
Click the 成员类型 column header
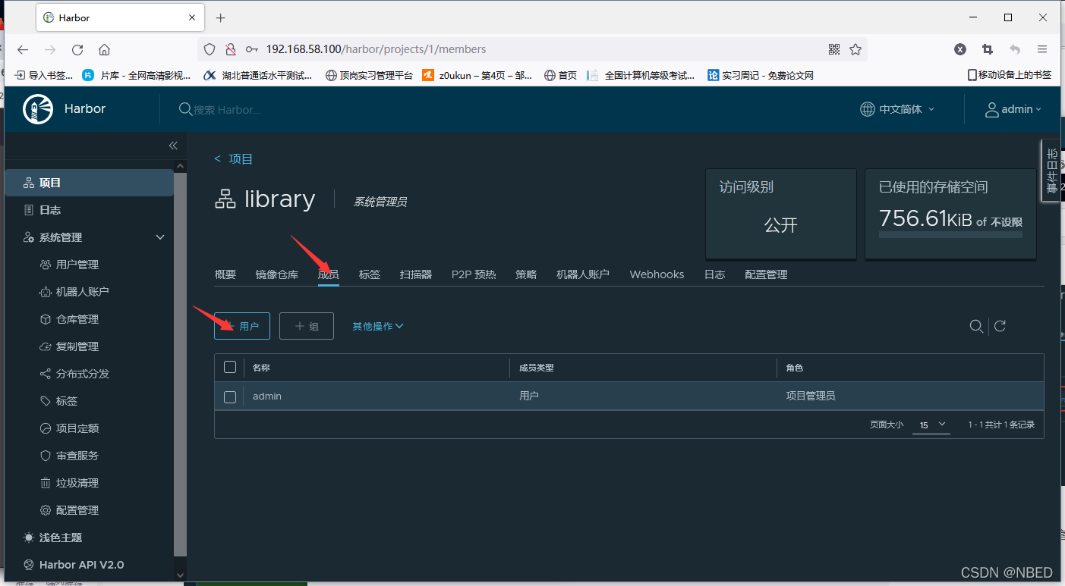coord(536,368)
